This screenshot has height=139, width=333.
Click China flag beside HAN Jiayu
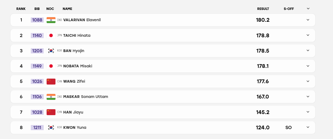tap(51, 112)
